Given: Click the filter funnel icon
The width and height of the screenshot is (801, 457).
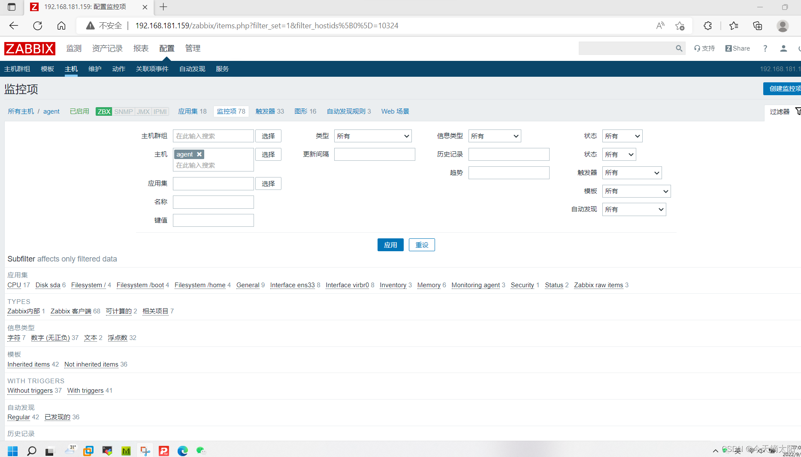Looking at the screenshot, I should point(798,111).
